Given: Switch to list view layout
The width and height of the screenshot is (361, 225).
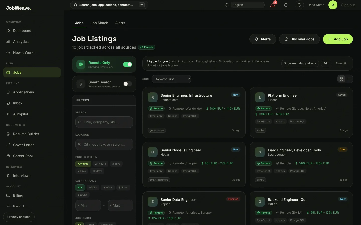Looking at the screenshot, I should tap(349, 79).
